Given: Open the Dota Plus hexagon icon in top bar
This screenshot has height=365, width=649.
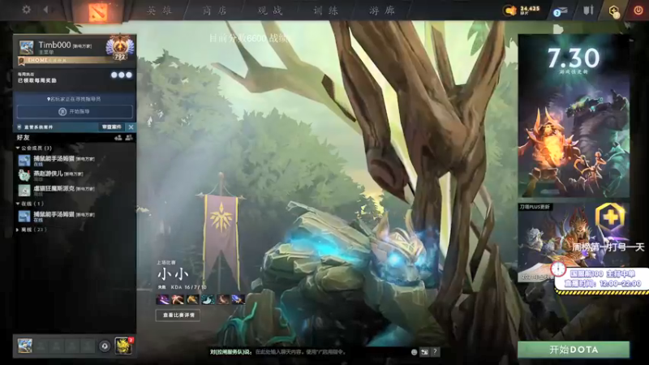Looking at the screenshot, I should tap(614, 11).
